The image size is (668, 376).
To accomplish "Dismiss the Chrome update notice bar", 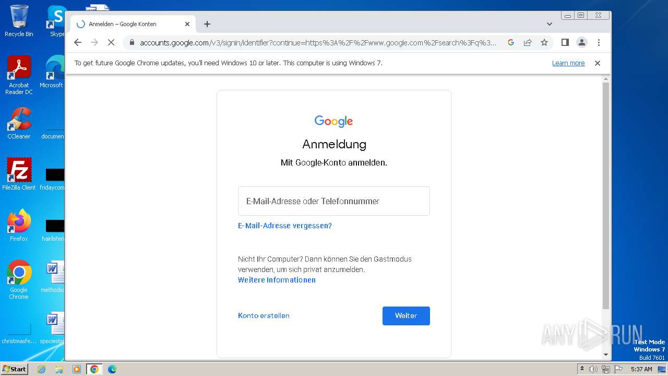I will click(598, 63).
